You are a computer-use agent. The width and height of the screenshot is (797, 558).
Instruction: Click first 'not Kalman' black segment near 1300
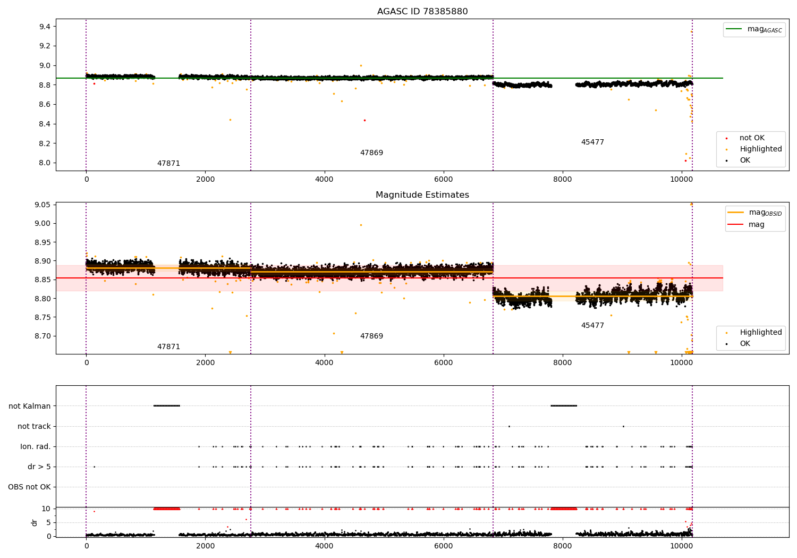[x=167, y=406]
